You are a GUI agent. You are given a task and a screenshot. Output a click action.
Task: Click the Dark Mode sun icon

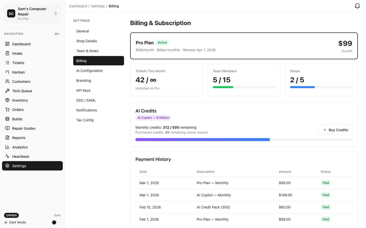point(6,222)
